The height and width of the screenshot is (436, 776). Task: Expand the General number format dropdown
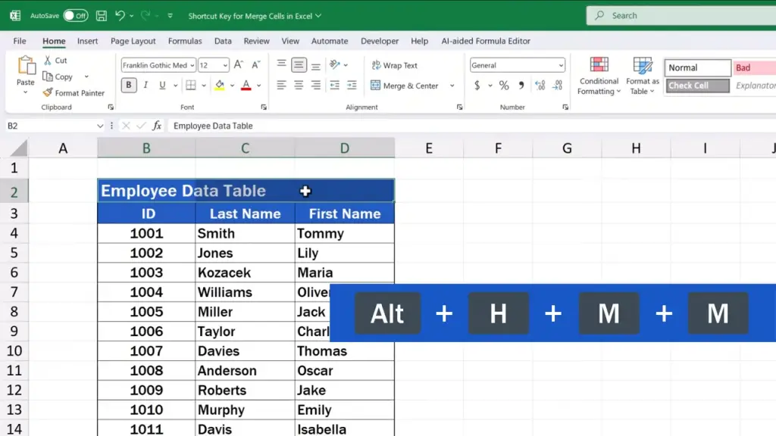(x=561, y=66)
